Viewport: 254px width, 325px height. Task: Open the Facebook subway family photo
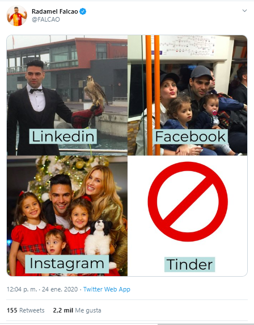coord(188,95)
